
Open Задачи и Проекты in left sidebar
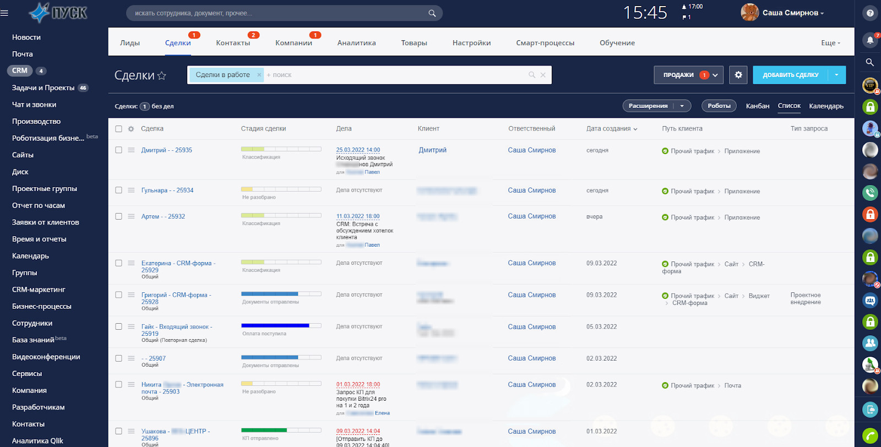point(43,88)
